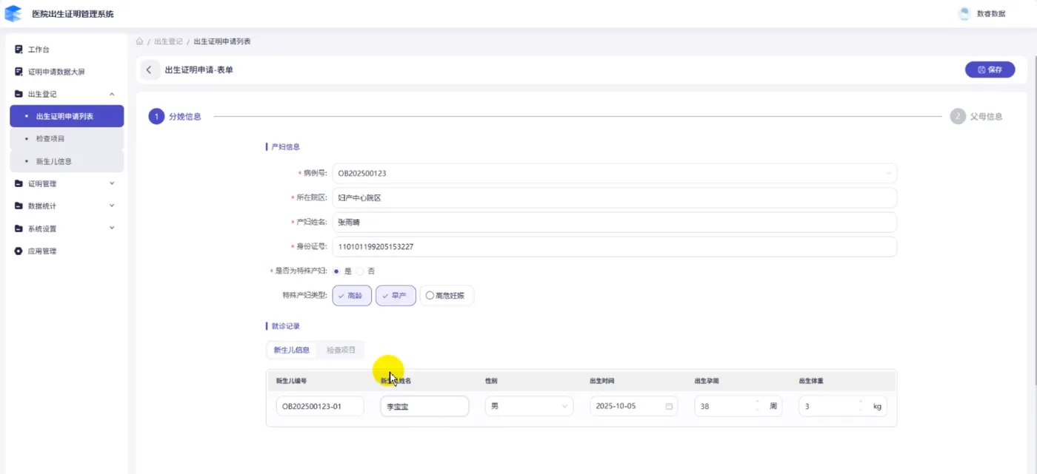Open the user avatar icon
Screen dimensions: 1037x474
964,13
